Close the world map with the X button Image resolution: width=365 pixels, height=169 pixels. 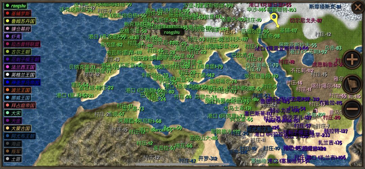click(357, 7)
